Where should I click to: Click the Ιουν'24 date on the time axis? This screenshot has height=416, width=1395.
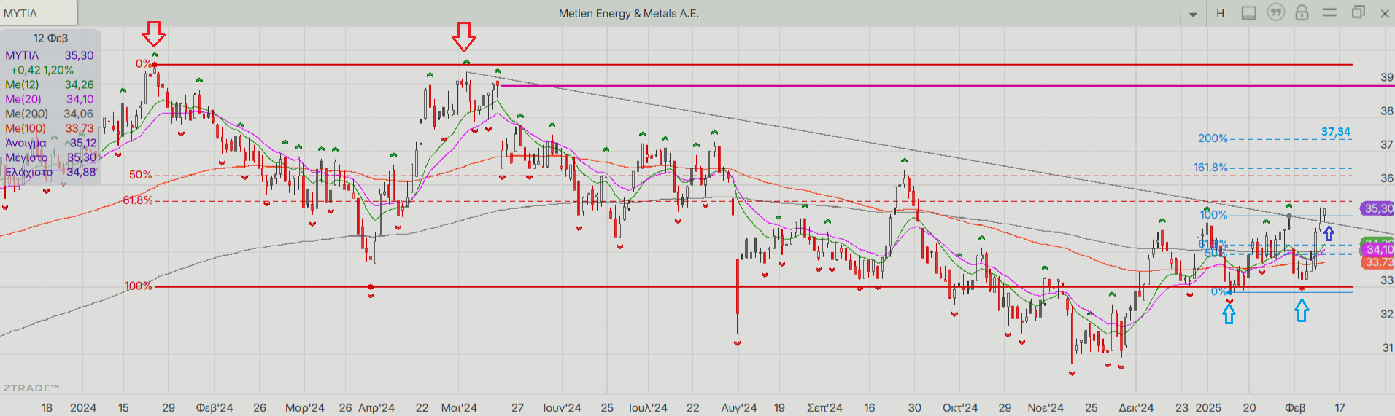click(x=562, y=407)
